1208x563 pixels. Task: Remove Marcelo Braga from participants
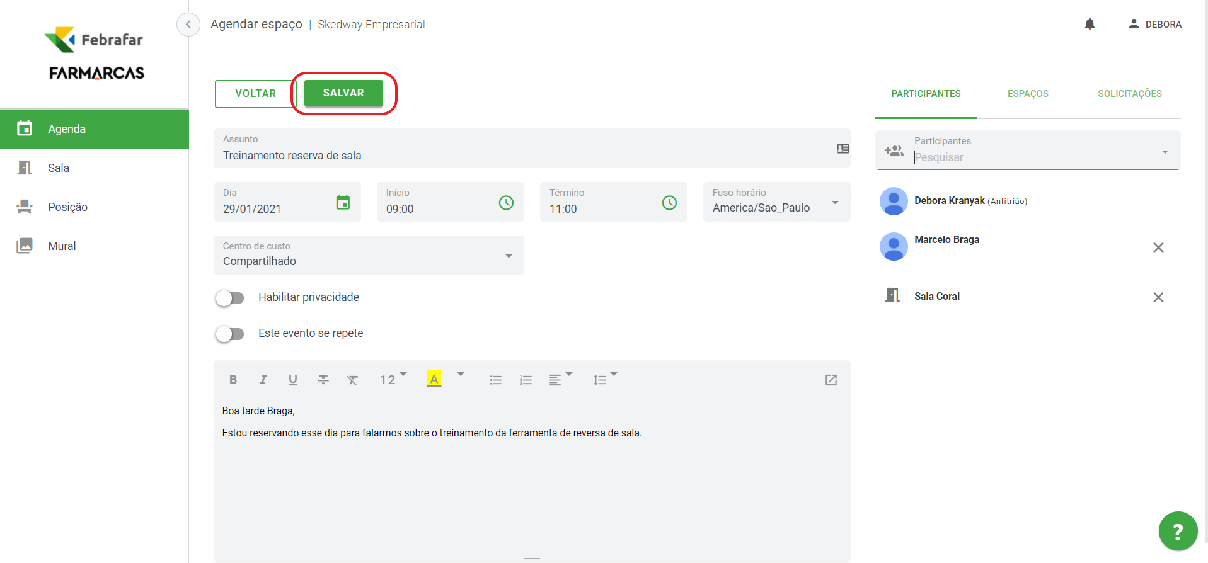click(1158, 247)
